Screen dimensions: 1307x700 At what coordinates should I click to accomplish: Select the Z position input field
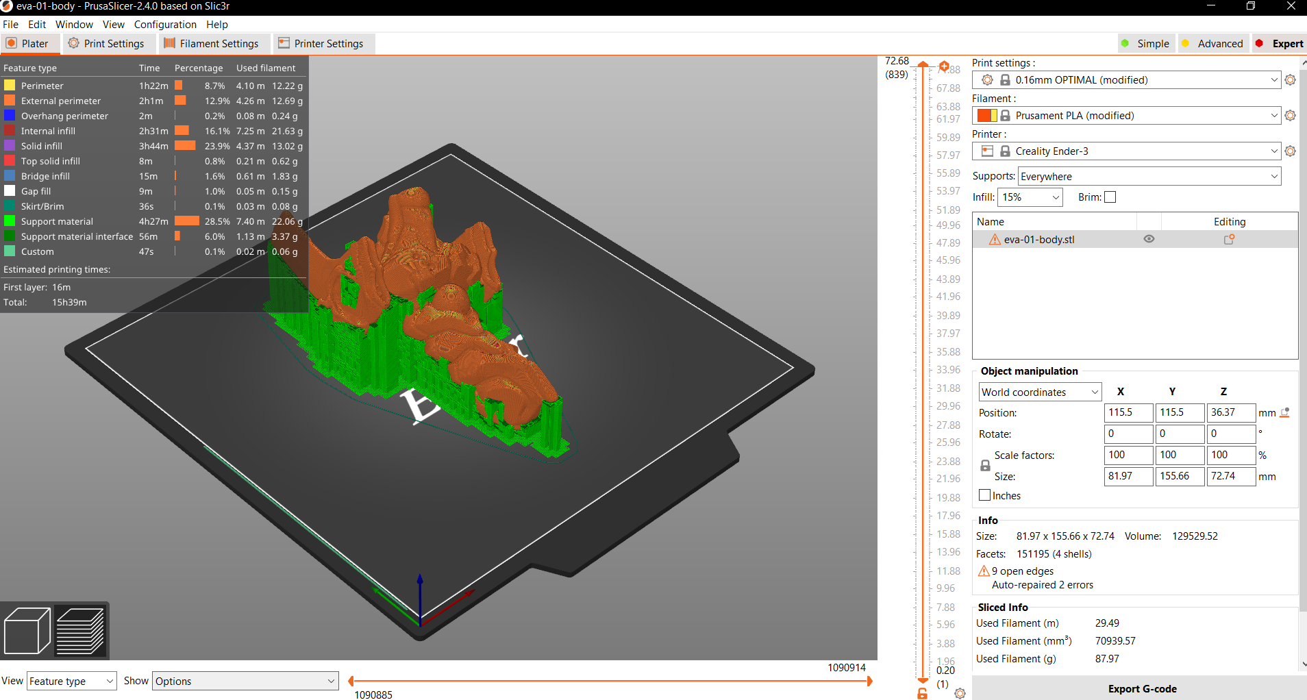point(1230,412)
